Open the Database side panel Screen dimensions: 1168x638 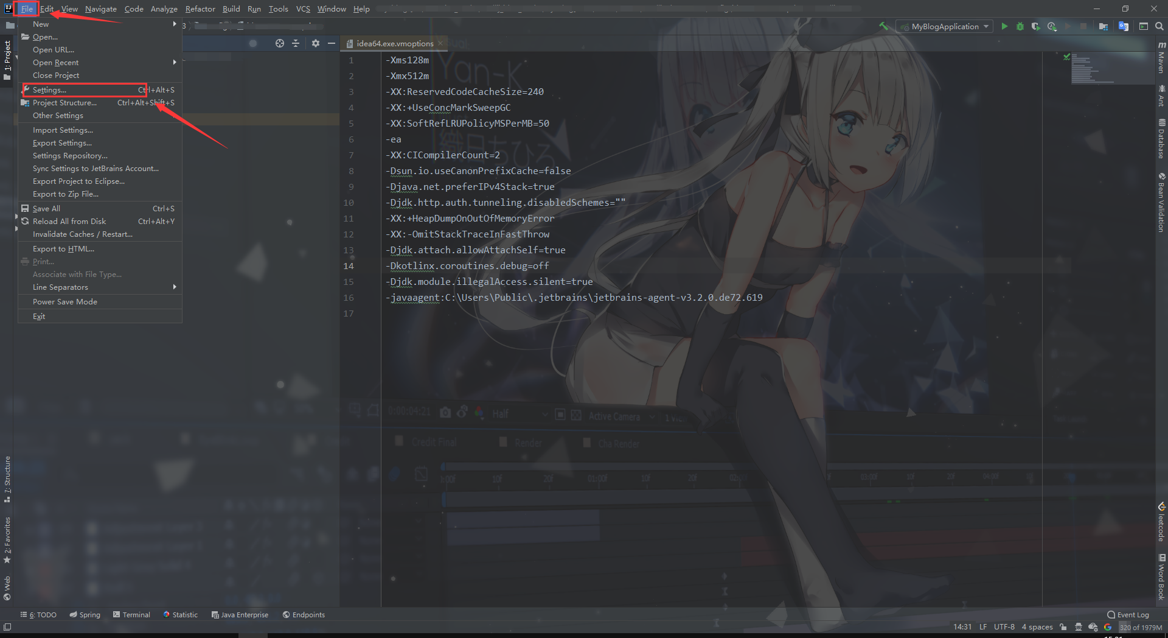point(1161,139)
